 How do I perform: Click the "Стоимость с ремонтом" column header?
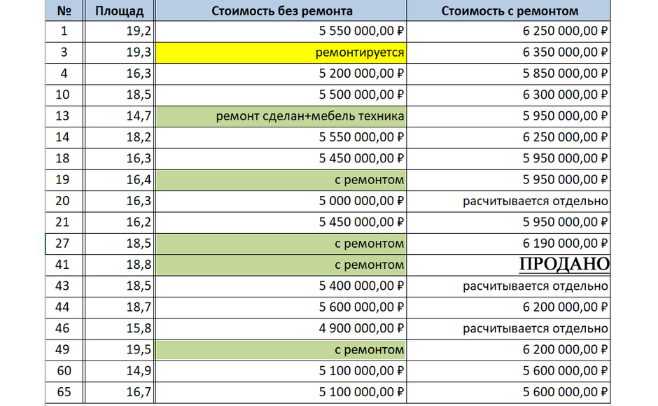509,11
